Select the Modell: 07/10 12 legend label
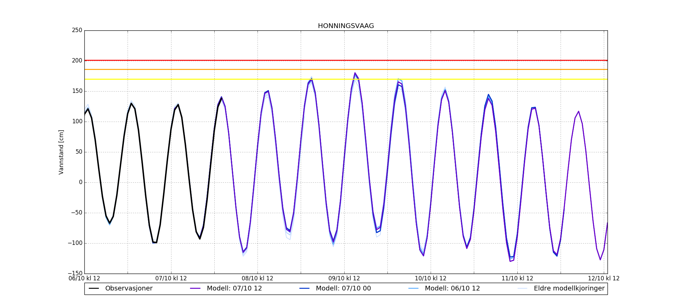 point(234,288)
